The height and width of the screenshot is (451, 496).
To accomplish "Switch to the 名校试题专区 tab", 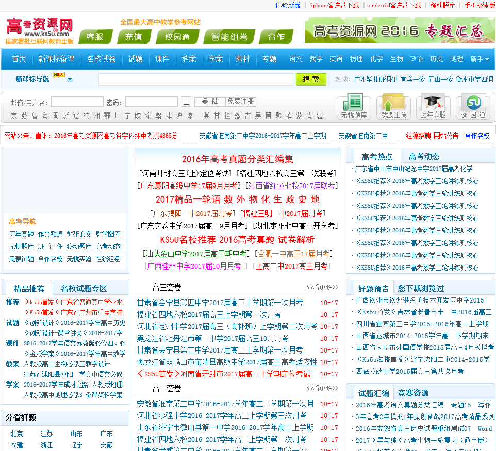I will click(x=84, y=289).
